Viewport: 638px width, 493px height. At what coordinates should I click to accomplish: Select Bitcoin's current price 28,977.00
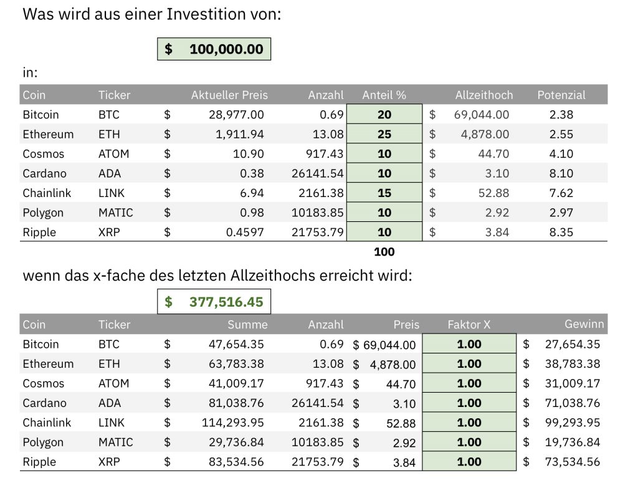(236, 115)
